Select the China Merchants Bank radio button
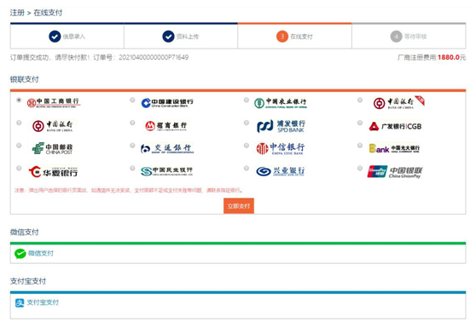 tap(132, 123)
